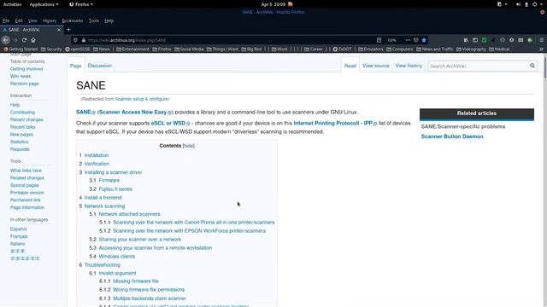Open the File menu

[x=6, y=20]
